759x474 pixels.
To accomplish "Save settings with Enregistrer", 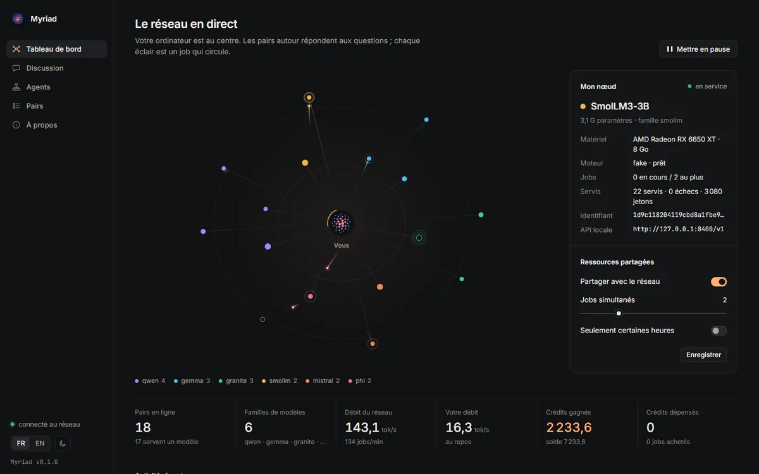I will 704,355.
